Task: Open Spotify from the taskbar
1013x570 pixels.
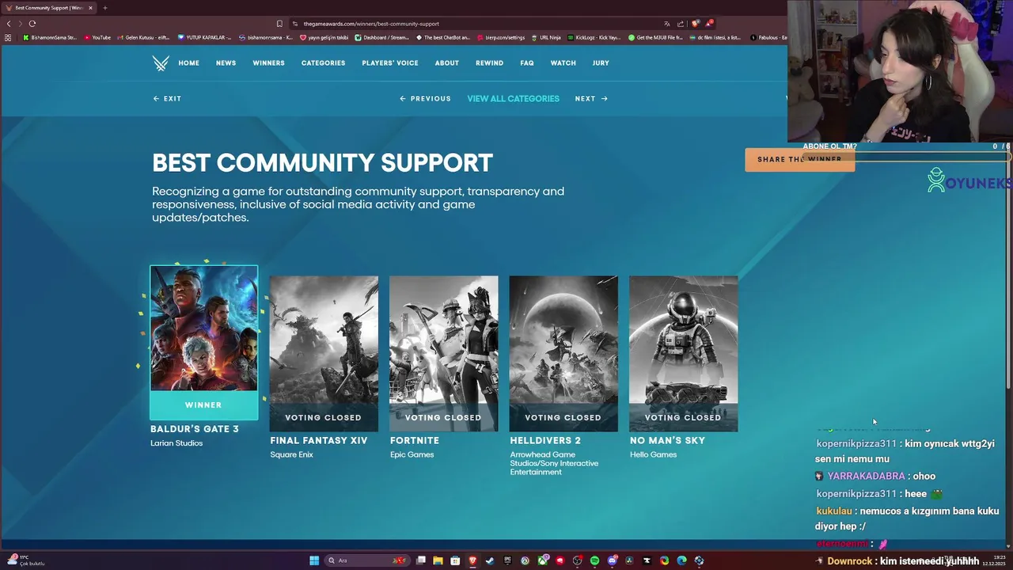Action: pos(594,560)
